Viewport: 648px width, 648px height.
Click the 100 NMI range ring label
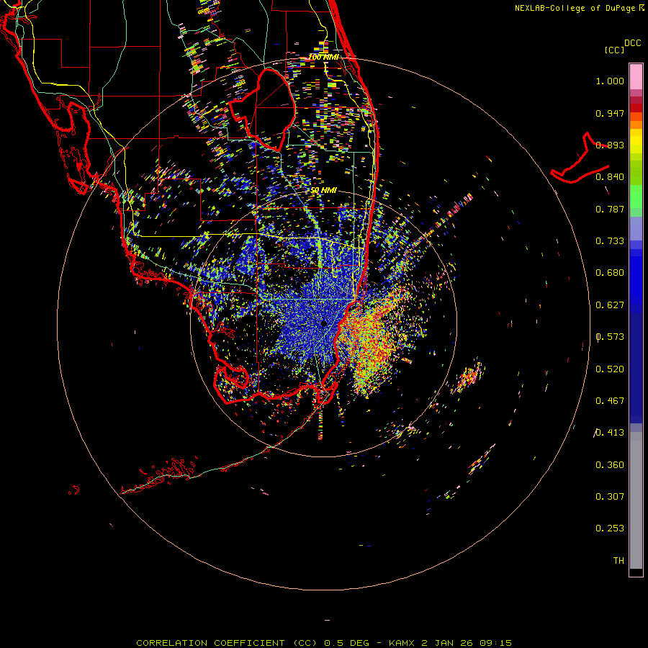323,57
